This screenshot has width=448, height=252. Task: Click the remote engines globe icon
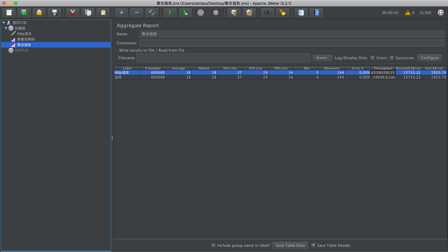441,13
